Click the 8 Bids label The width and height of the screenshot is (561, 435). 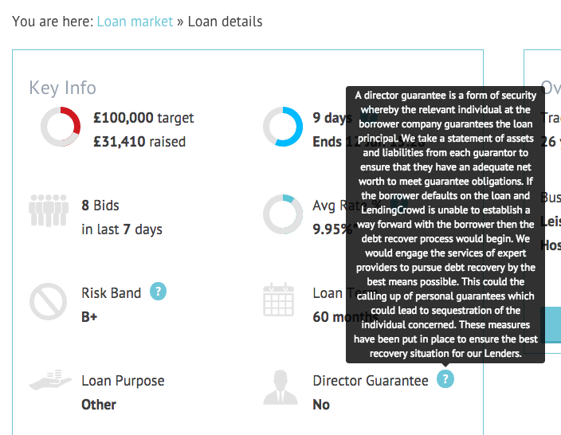coord(100,206)
